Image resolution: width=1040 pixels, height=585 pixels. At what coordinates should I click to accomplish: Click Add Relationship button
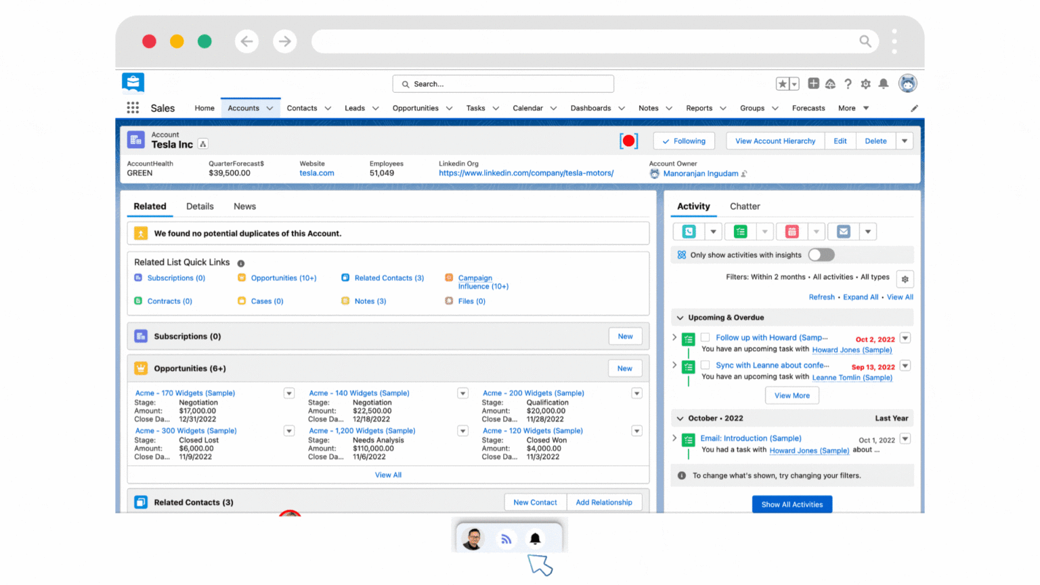click(604, 502)
